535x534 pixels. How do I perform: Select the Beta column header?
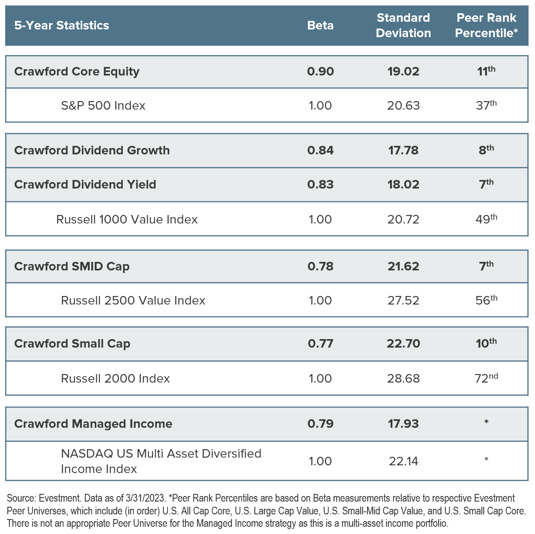[320, 26]
